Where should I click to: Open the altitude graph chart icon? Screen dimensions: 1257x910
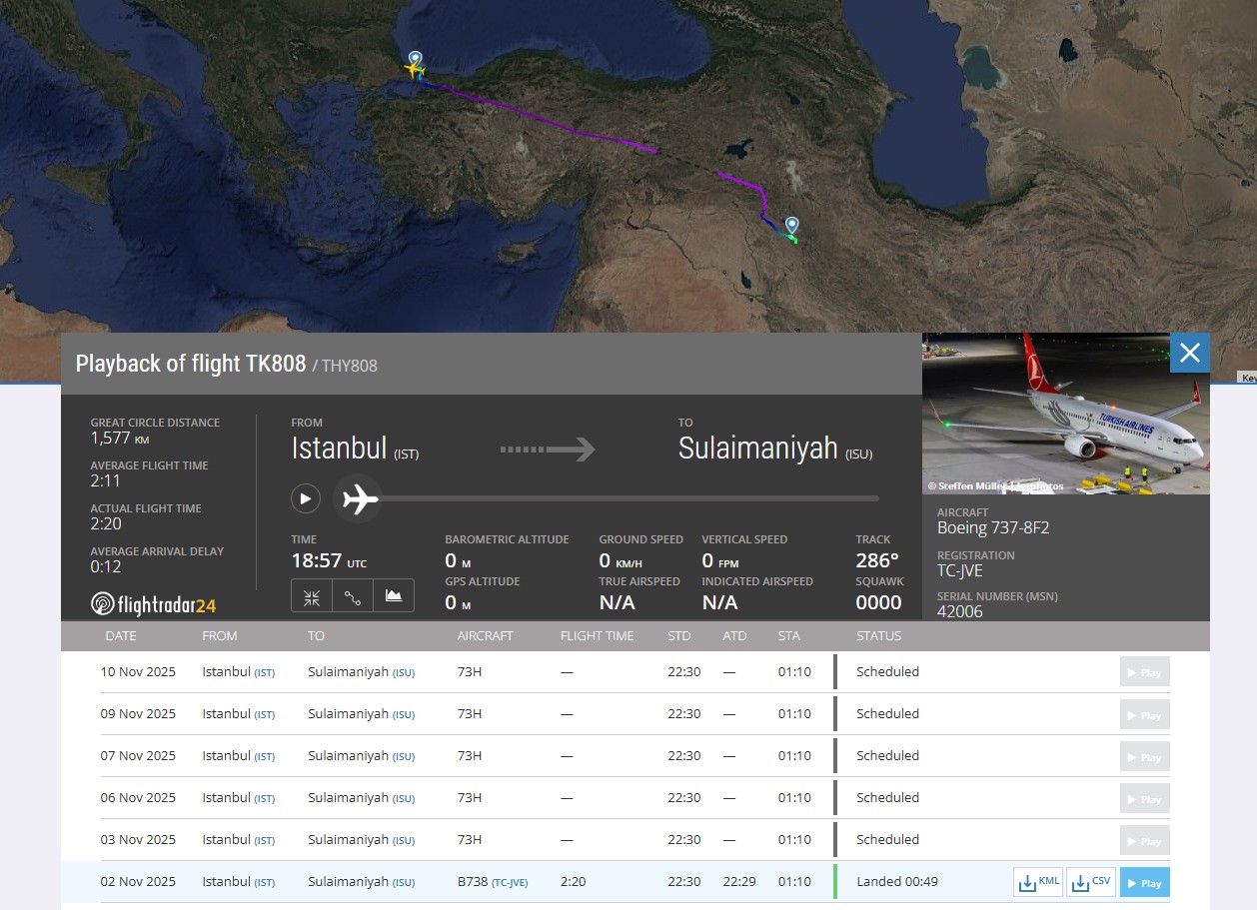[x=394, y=596]
